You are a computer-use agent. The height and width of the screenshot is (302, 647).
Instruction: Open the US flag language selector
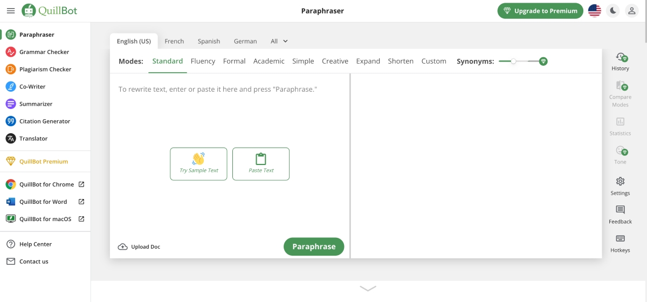(x=595, y=11)
